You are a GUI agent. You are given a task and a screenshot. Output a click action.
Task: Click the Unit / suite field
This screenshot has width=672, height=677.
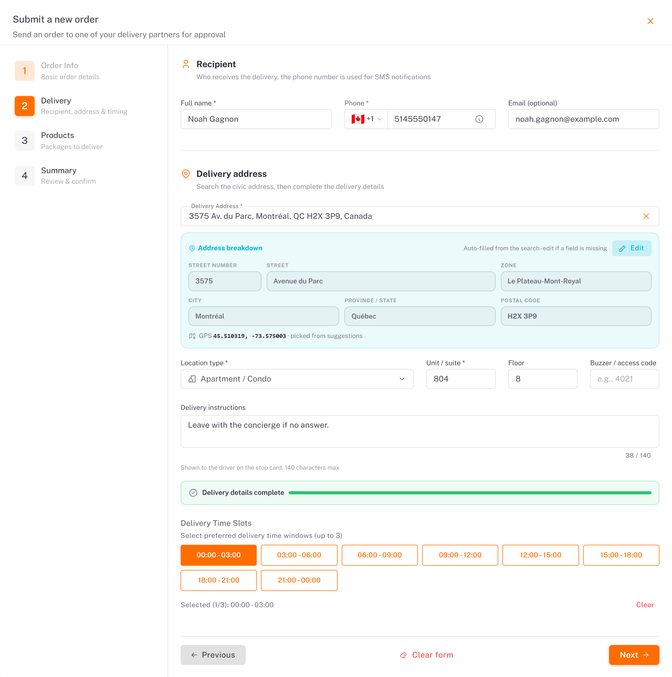[461, 379]
